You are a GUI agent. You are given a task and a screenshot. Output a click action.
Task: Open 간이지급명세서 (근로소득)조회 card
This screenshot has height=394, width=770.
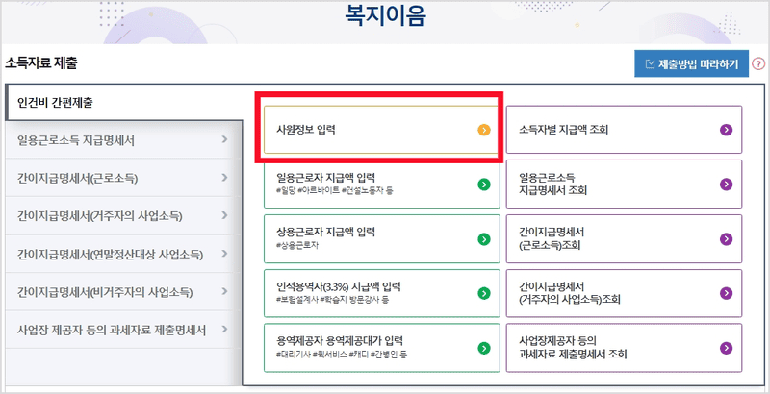click(624, 238)
